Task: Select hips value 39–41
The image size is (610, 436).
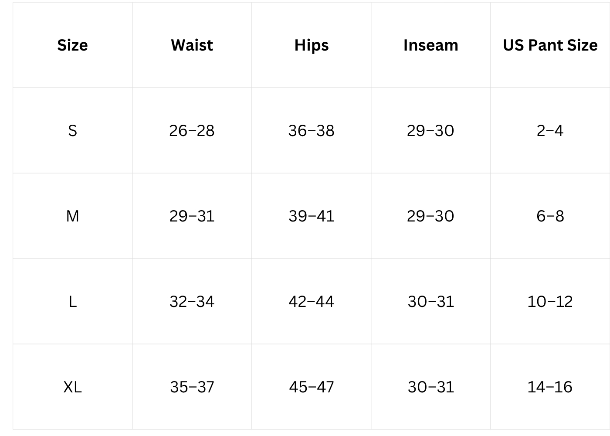Action: click(311, 216)
